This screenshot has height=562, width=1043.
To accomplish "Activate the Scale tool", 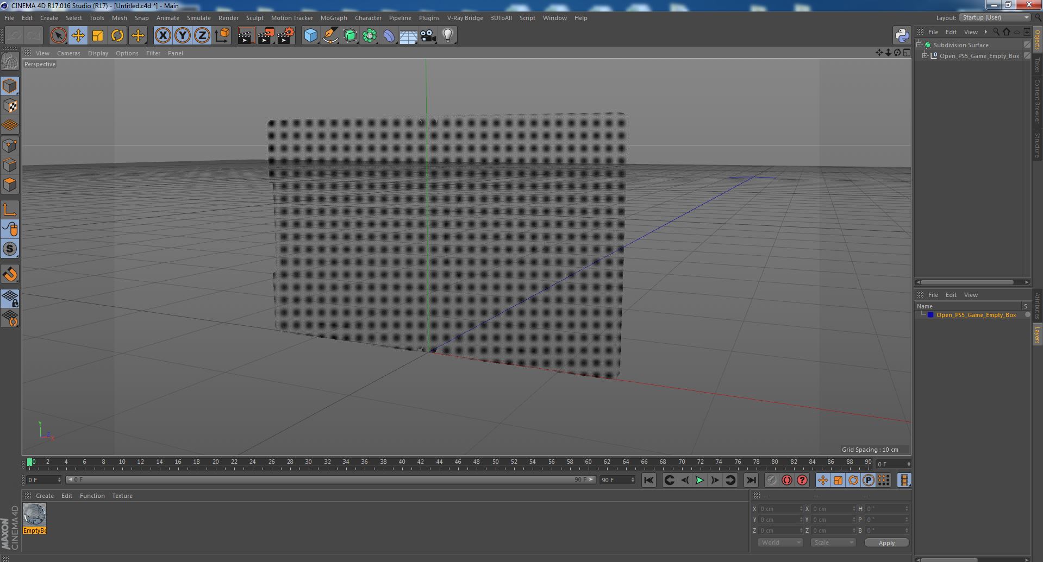I will [98, 36].
